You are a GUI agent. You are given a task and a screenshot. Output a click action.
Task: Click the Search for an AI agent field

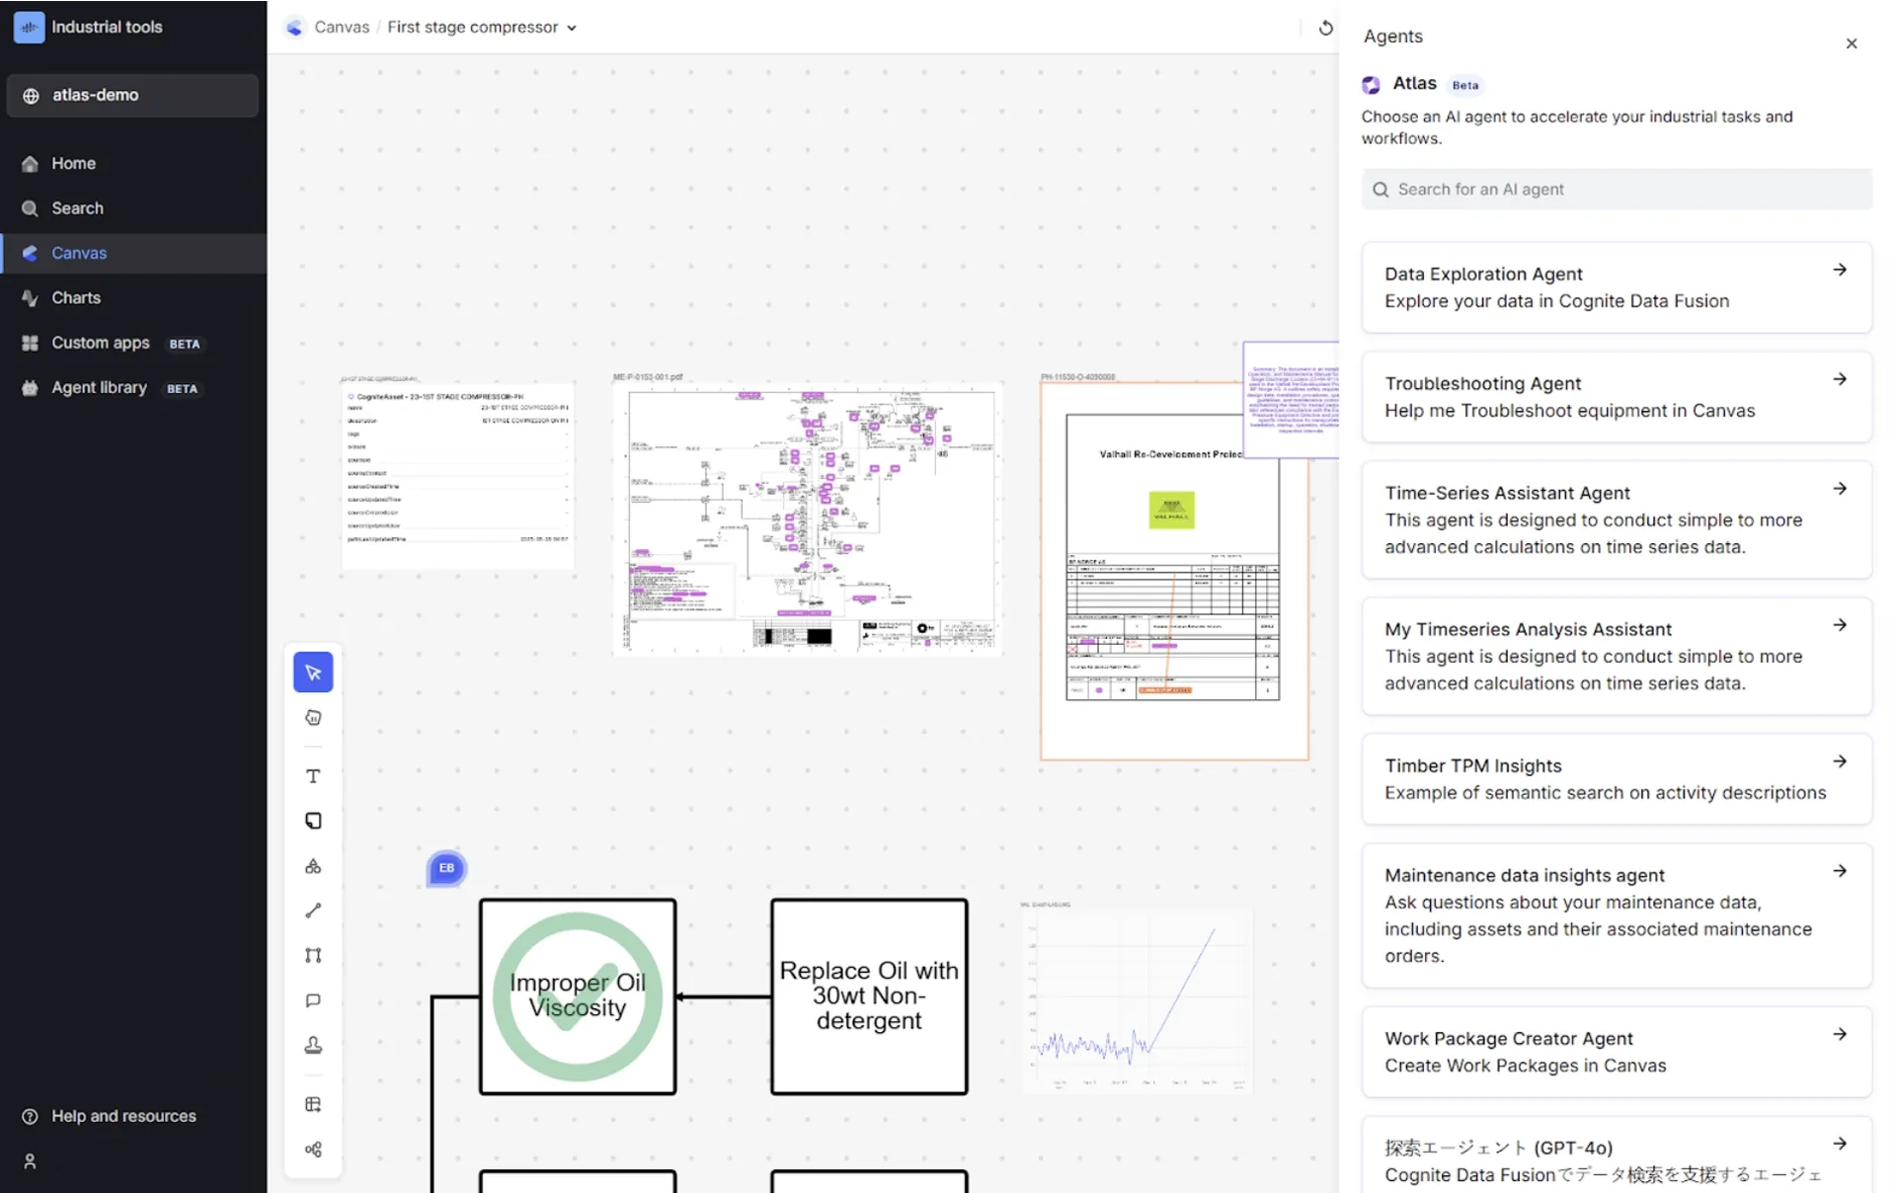[1617, 190]
